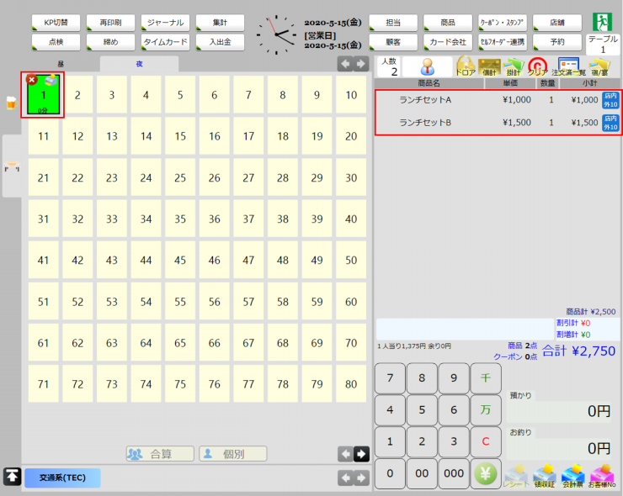623x496 pixels.
Task: Click the お客様No icon
Action: coord(601,474)
